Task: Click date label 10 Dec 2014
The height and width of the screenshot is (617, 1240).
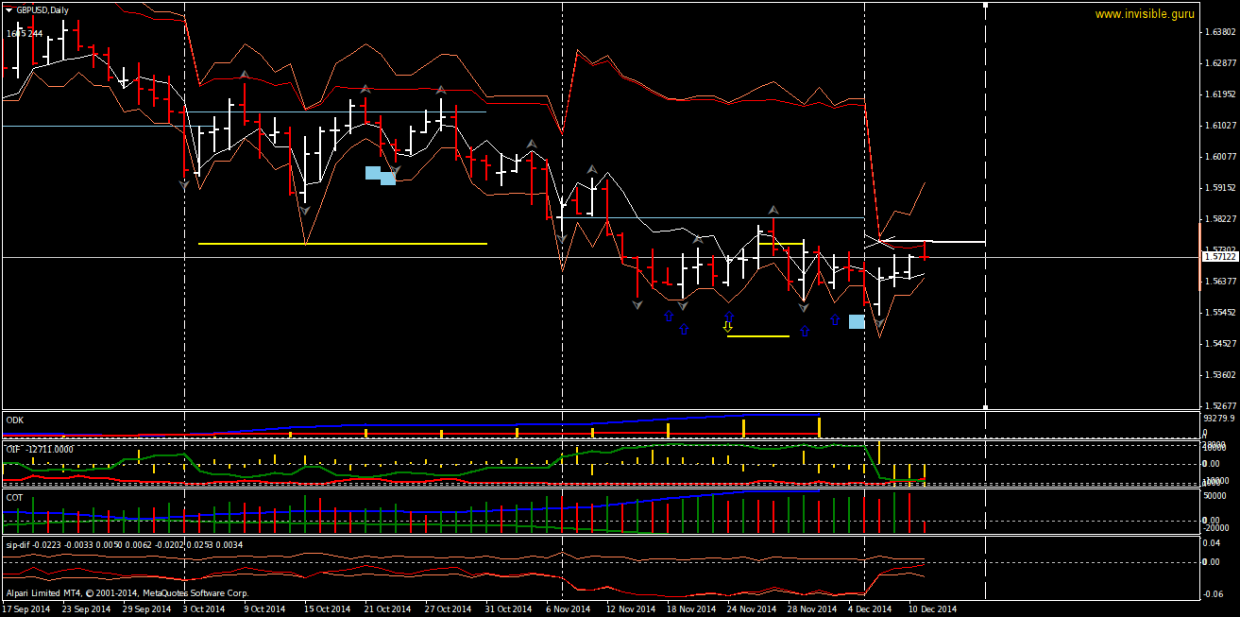Action: [933, 609]
